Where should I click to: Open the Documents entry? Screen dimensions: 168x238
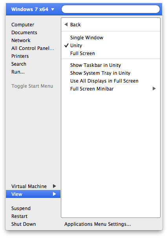coord(24,33)
